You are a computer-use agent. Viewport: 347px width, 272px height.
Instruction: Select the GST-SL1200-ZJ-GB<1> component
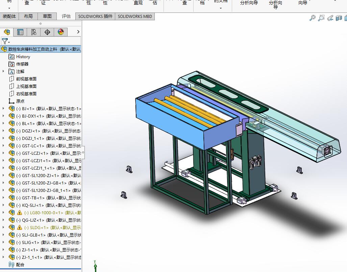pyautogui.click(x=45, y=183)
